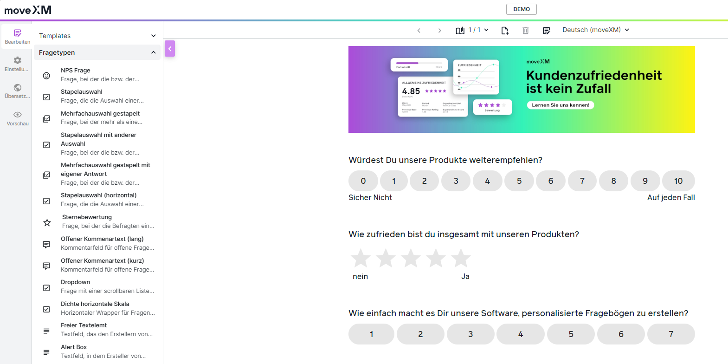This screenshot has height=364, width=728.
Task: Open the page 1 / 1 dropdown
Action: pyautogui.click(x=478, y=30)
